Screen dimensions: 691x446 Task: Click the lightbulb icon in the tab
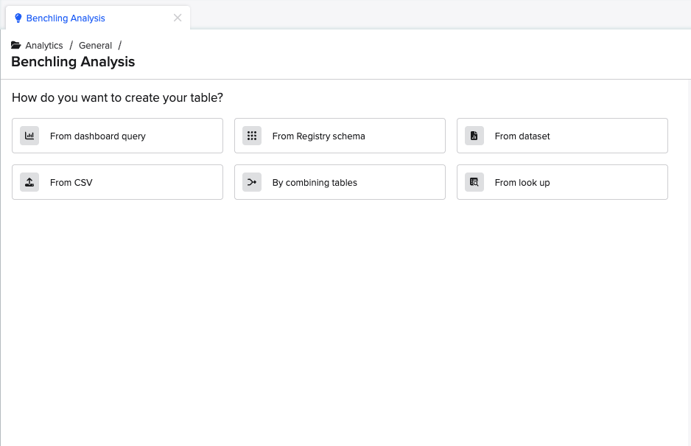coord(18,18)
